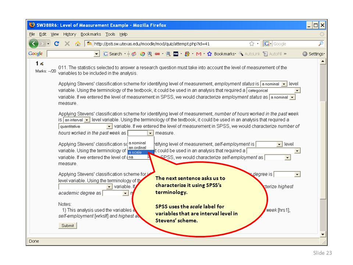Open the self-employment Stevens level dropdown
Screen dimensions: 353x265
click(x=269, y=144)
